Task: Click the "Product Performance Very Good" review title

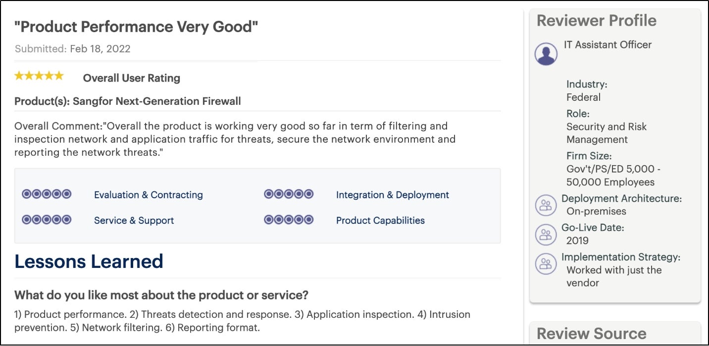Action: 137,27
